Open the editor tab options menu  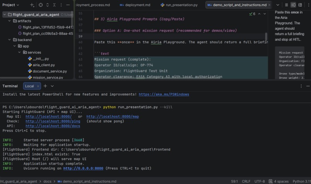[308, 5]
